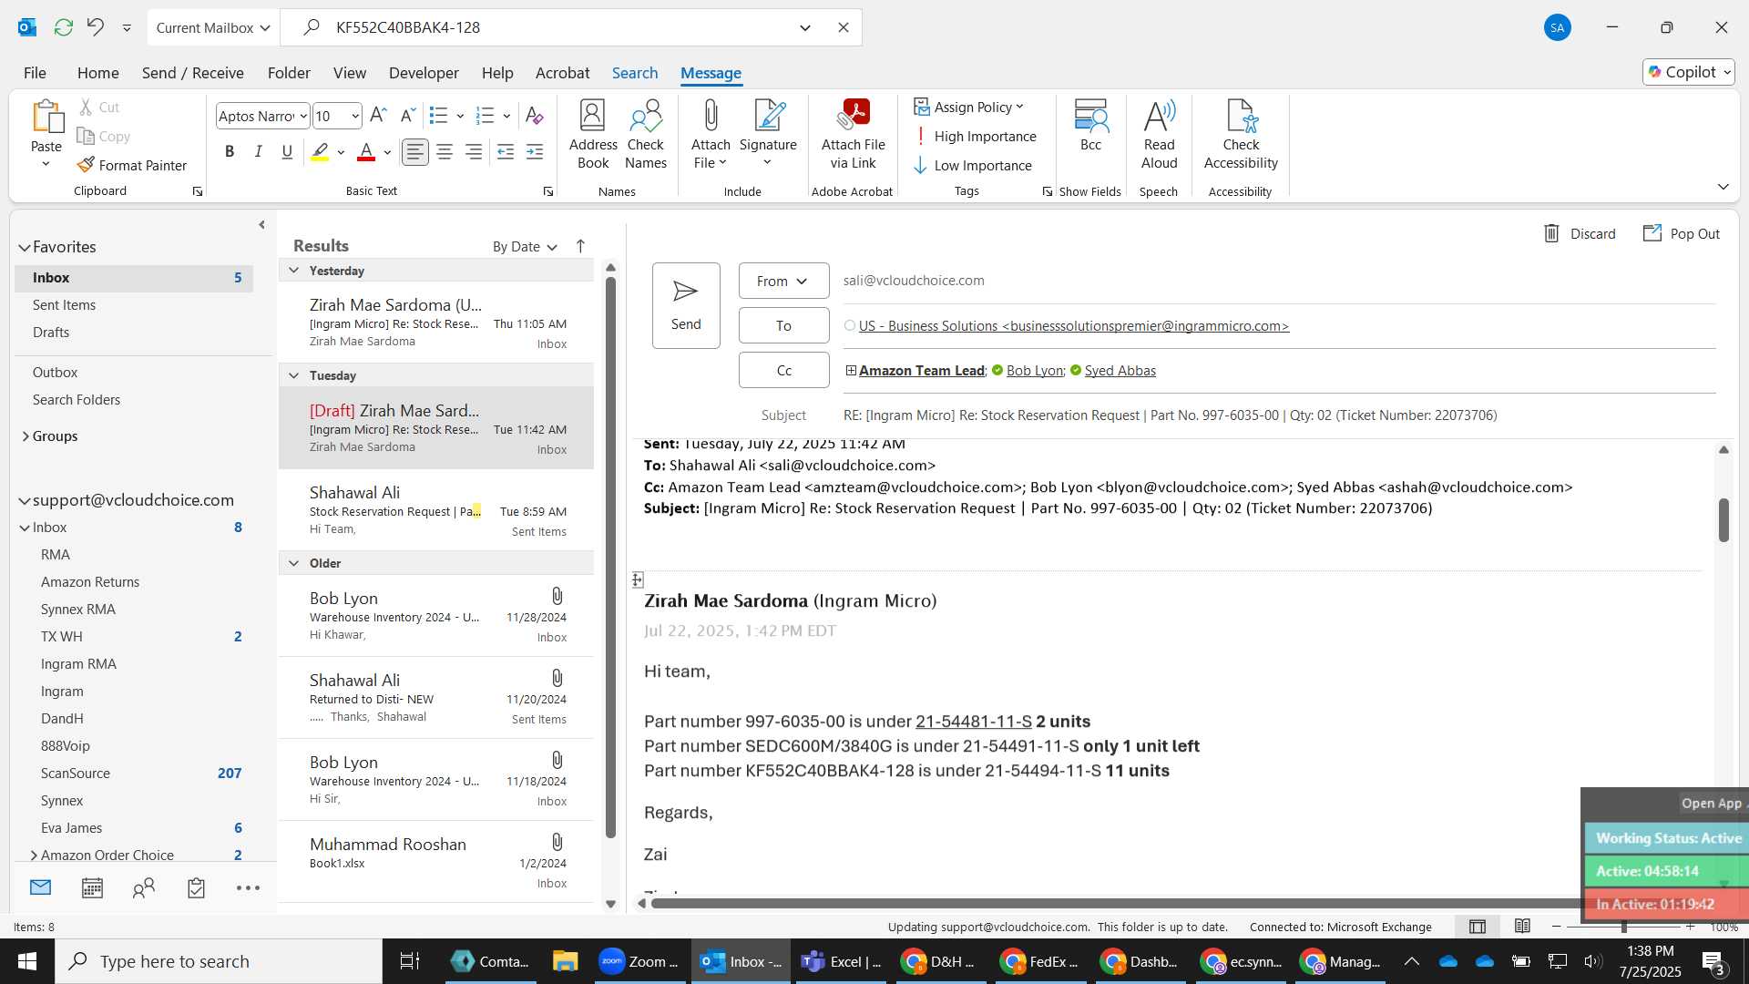Center align the text
1749x984 pixels.
445,152
